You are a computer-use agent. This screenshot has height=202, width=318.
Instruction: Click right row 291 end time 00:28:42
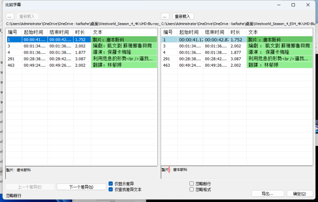pyautogui.click(x=216, y=59)
